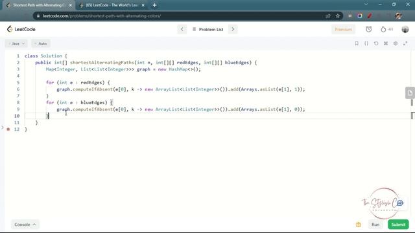Click the bookmark icon in editor toolbar
The image size is (415, 233).
(357, 43)
